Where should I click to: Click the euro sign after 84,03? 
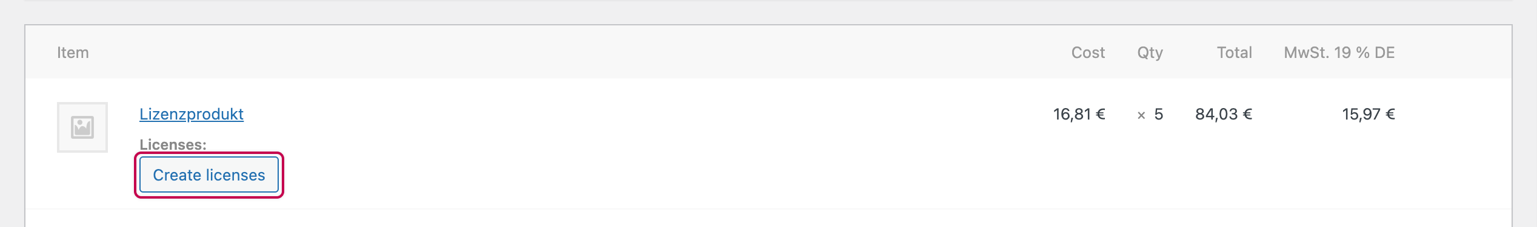pos(1247,114)
